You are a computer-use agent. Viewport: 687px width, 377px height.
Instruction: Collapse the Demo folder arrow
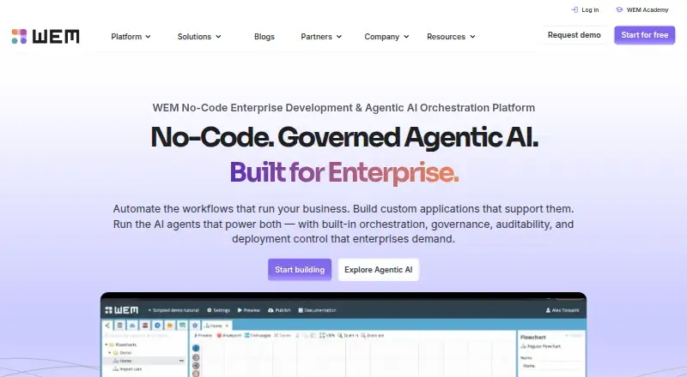[110, 352]
